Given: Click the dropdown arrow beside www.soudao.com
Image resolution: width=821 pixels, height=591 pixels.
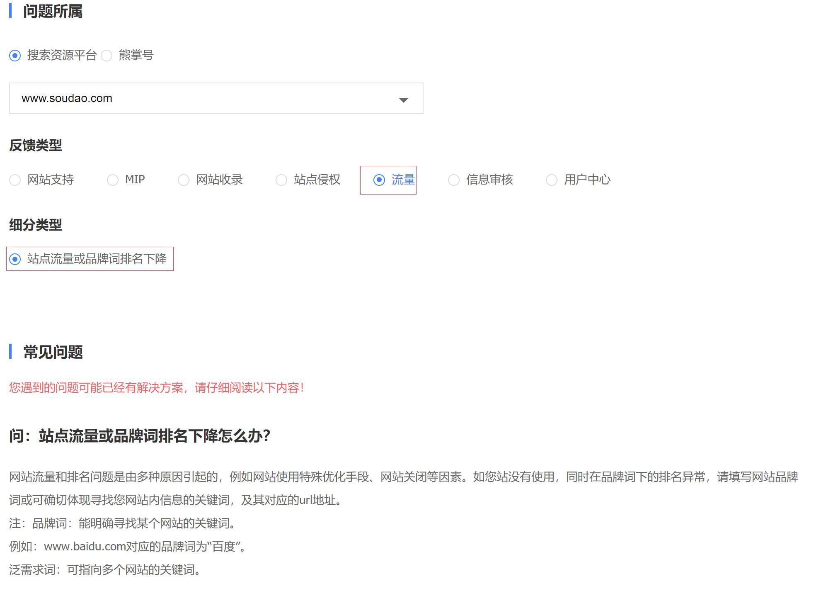Looking at the screenshot, I should pyautogui.click(x=403, y=100).
